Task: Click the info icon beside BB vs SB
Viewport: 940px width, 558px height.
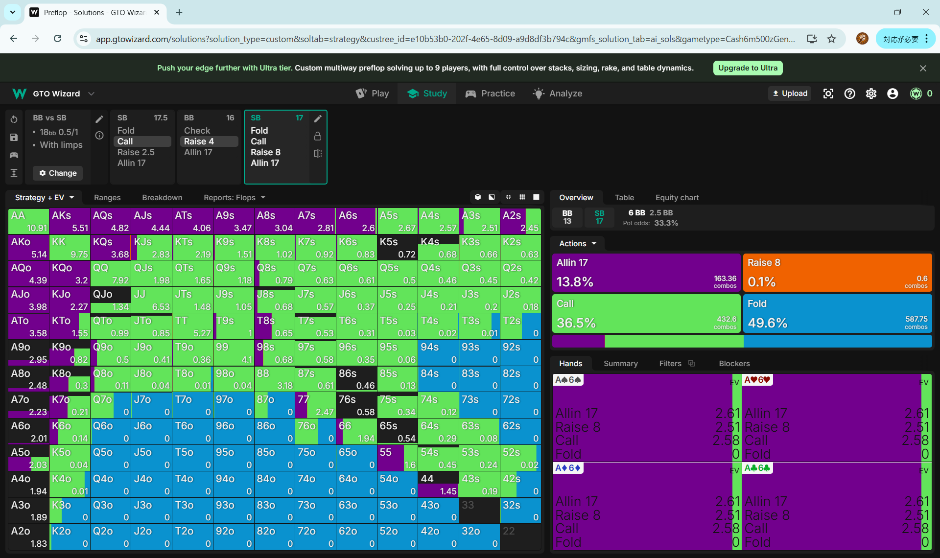Action: coord(99,136)
